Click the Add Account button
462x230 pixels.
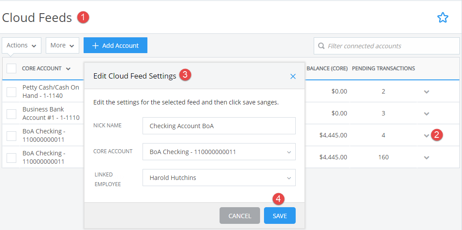tap(115, 46)
